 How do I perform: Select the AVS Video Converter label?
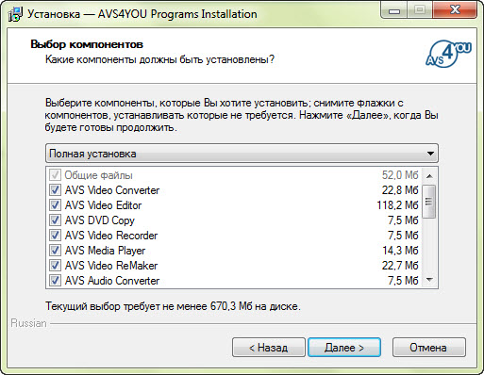[112, 190]
